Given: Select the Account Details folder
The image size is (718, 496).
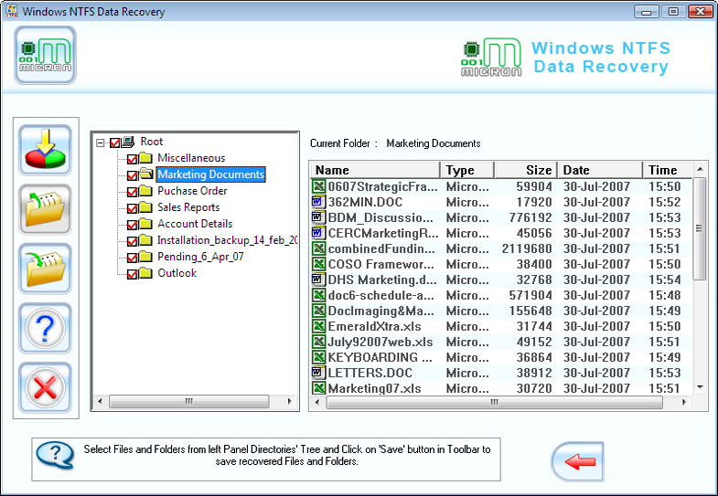Looking at the screenshot, I should click(x=195, y=224).
